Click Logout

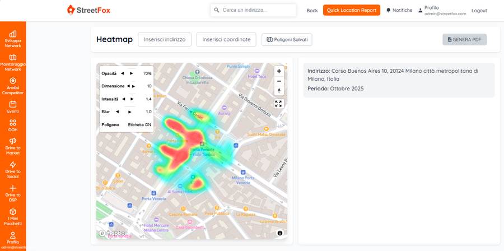(x=479, y=10)
